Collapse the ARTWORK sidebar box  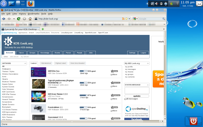[x=25, y=63]
